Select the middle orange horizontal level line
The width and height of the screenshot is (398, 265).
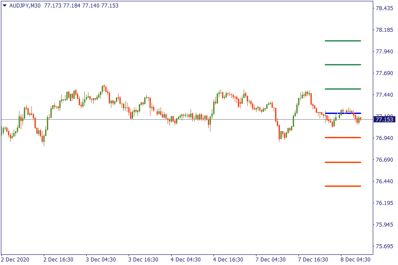tap(343, 163)
